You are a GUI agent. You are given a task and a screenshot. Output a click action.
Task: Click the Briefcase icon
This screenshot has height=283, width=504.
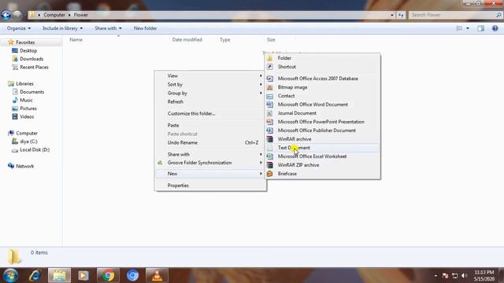tap(270, 174)
